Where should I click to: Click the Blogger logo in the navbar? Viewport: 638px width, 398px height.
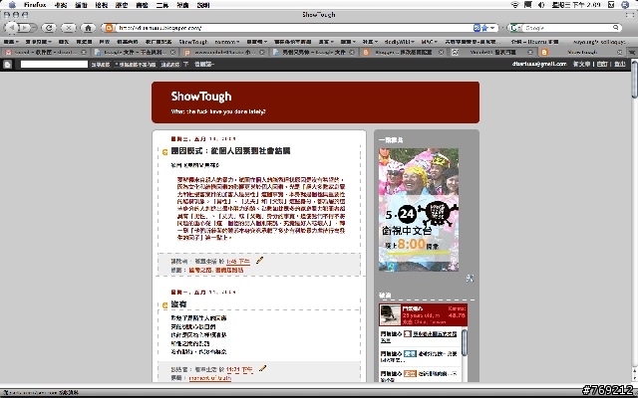tap(7, 64)
